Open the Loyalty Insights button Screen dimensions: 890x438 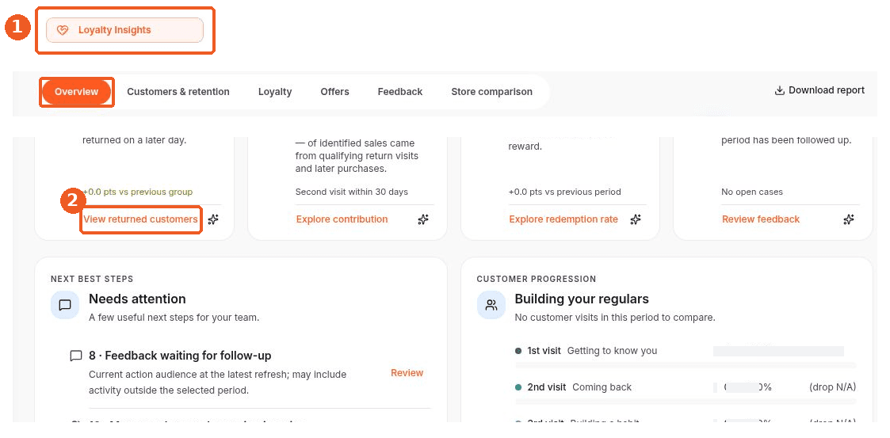124,30
